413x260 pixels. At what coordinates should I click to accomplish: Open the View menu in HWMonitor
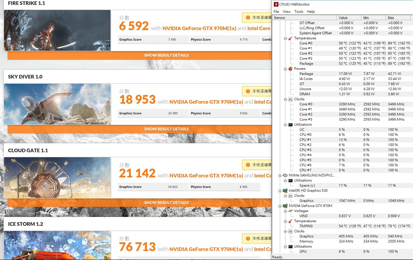click(x=287, y=12)
